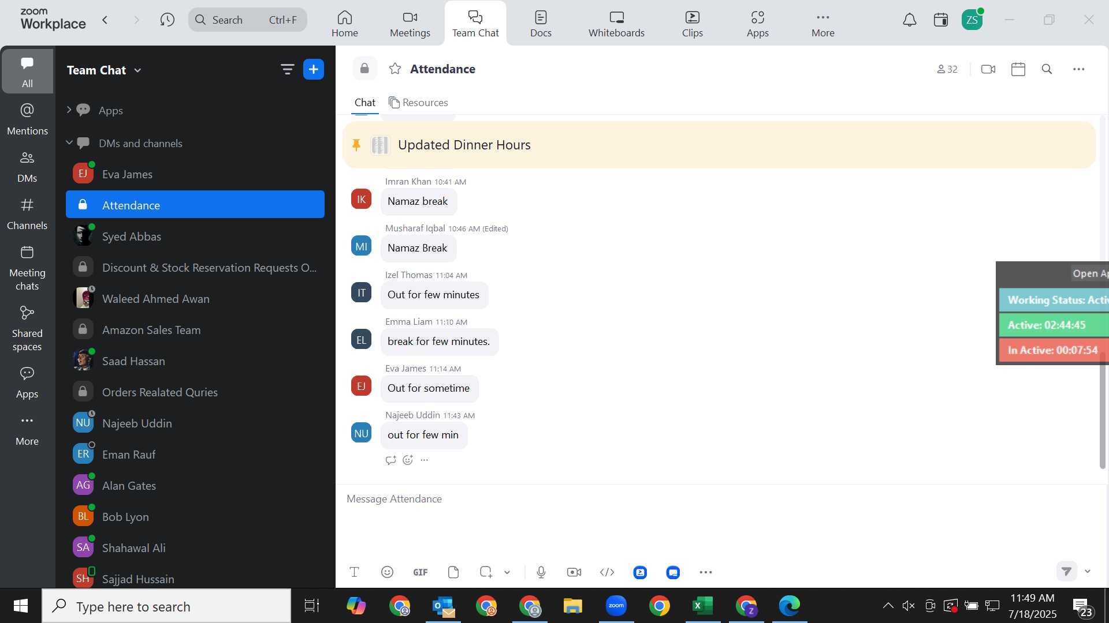Viewport: 1109px width, 623px height.
Task: Open the Najeeb Uddin chat
Action: (195, 423)
